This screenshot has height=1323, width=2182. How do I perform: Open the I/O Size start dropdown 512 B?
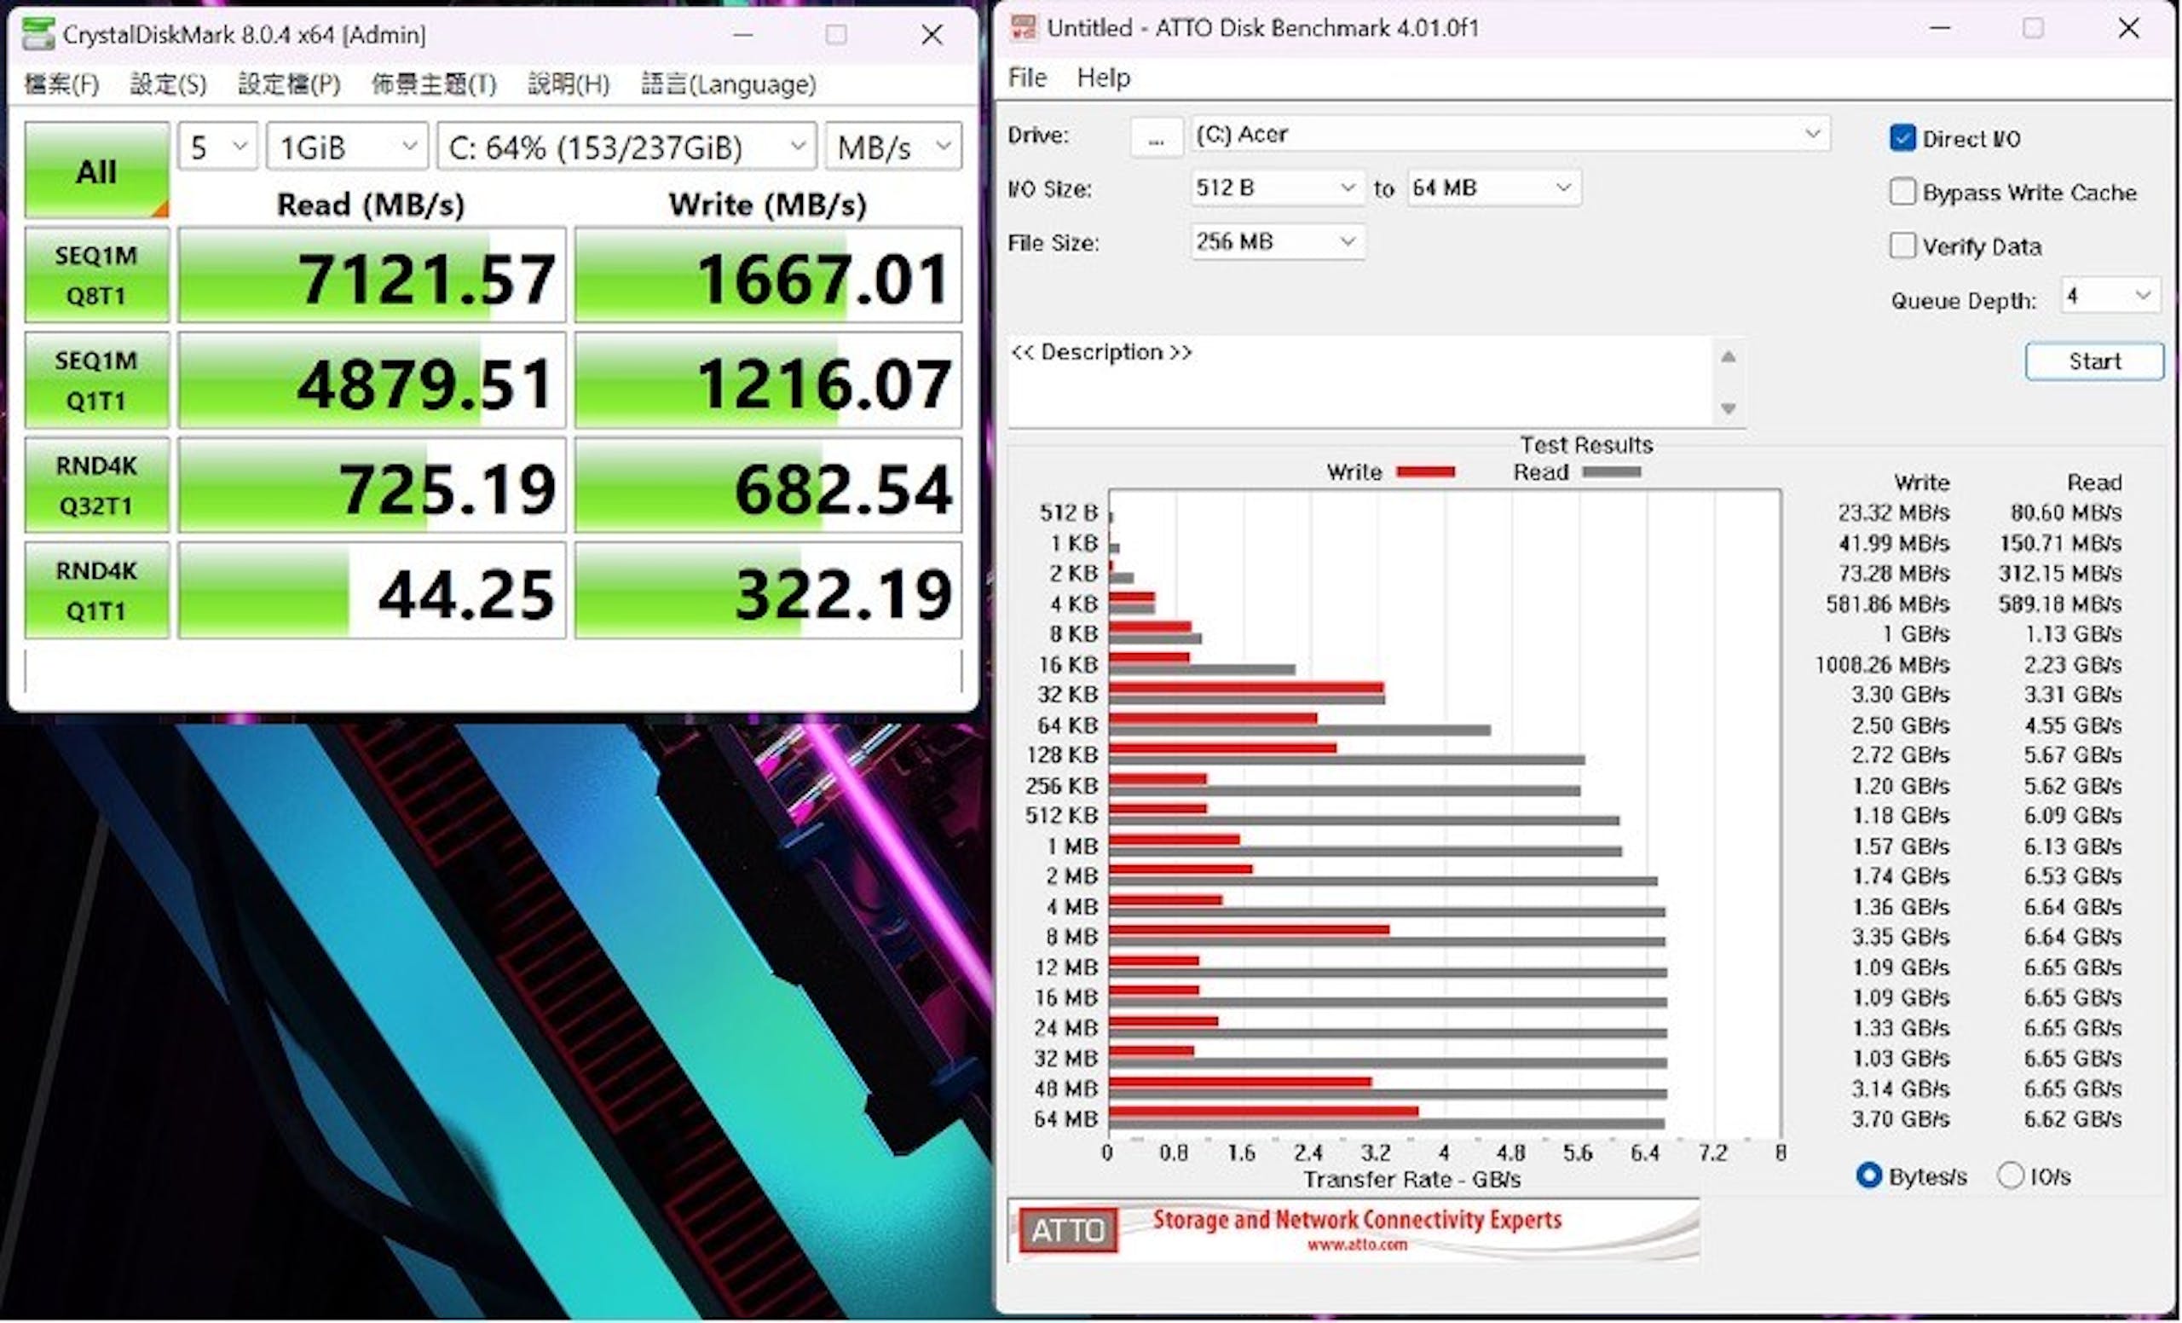[1276, 188]
